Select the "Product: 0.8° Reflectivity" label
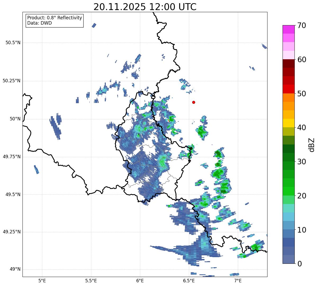 pos(55,18)
